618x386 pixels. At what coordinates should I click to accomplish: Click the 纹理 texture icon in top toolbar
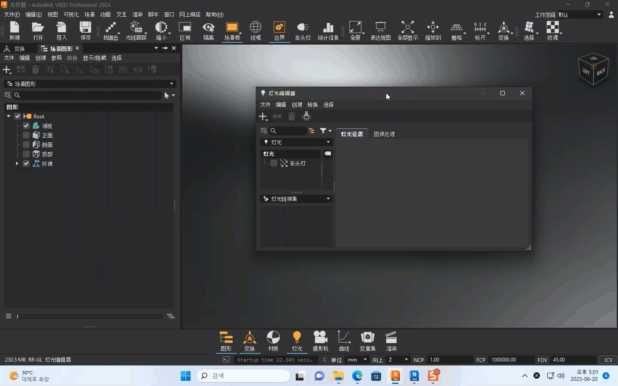[x=553, y=31]
